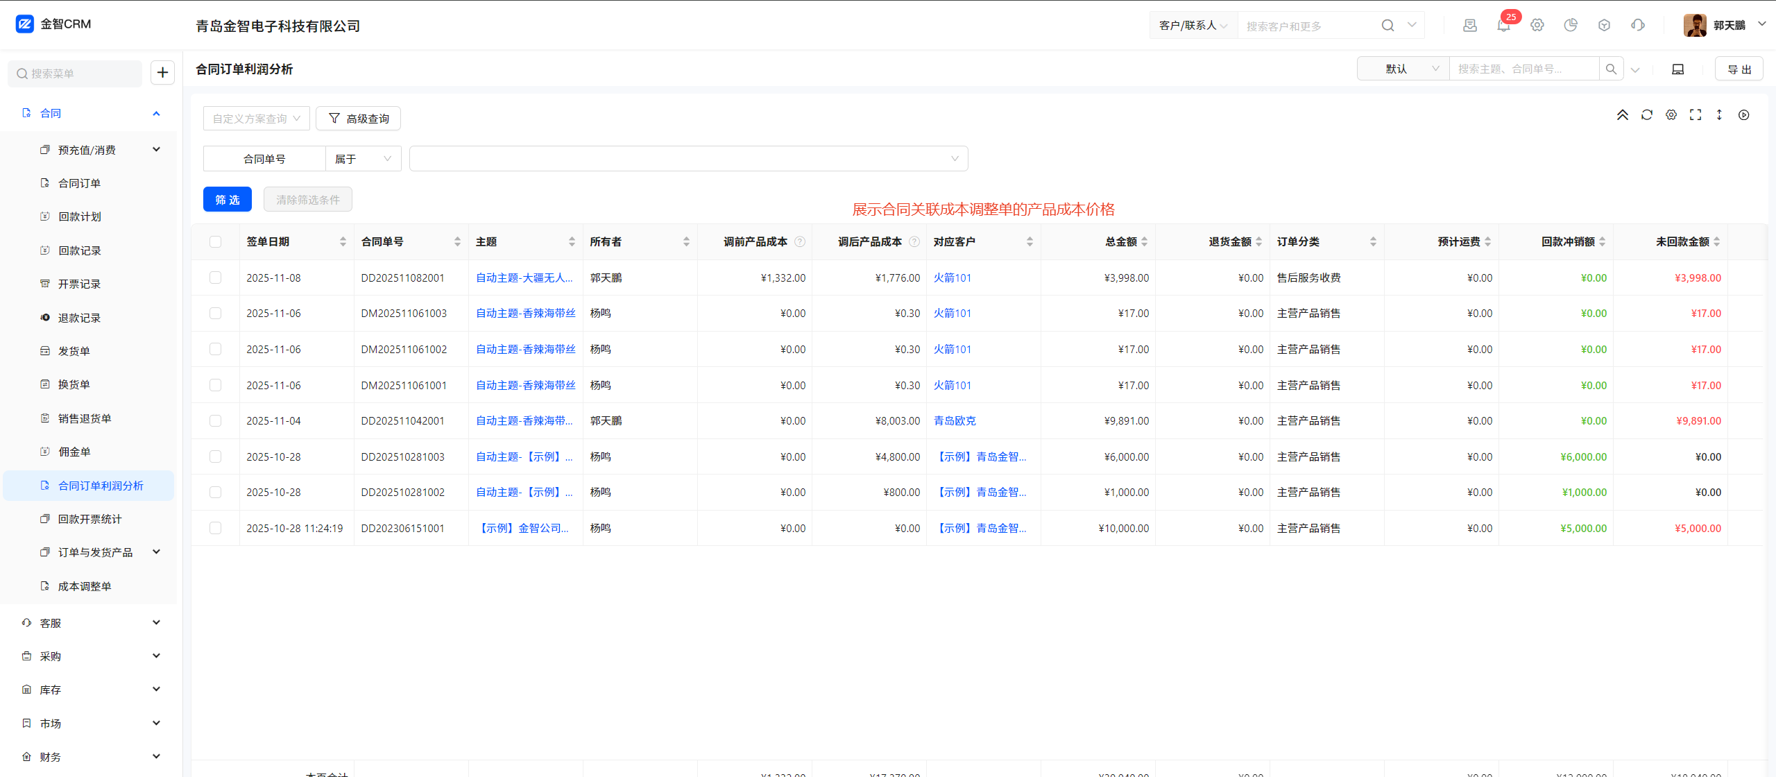
Task: Select the row checkbox for DD202511082001
Action: [216, 277]
